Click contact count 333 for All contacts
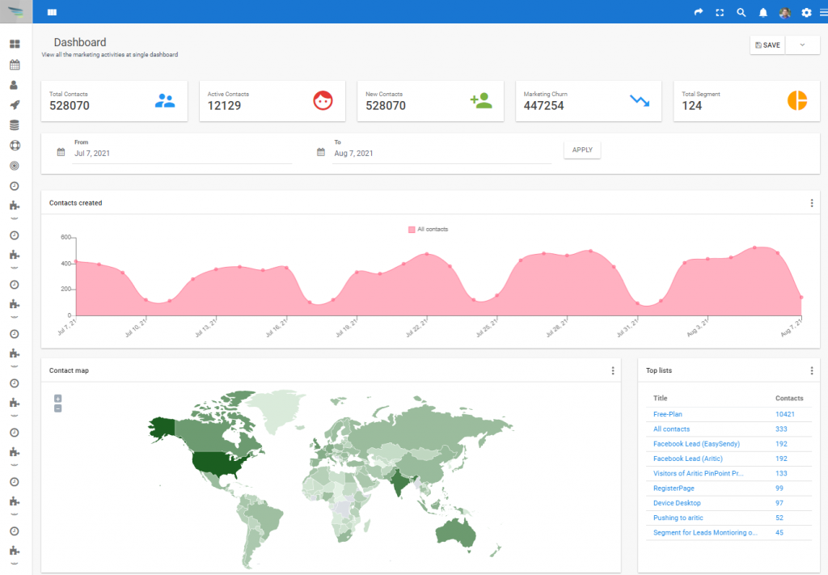This screenshot has height=575, width=828. [x=781, y=429]
